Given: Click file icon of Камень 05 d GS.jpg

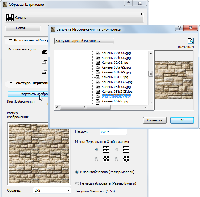Looking at the screenshot, I should pyautogui.click(x=98, y=96).
